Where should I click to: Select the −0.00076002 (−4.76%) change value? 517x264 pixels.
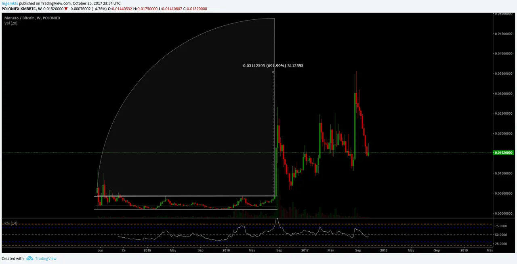tap(88, 8)
